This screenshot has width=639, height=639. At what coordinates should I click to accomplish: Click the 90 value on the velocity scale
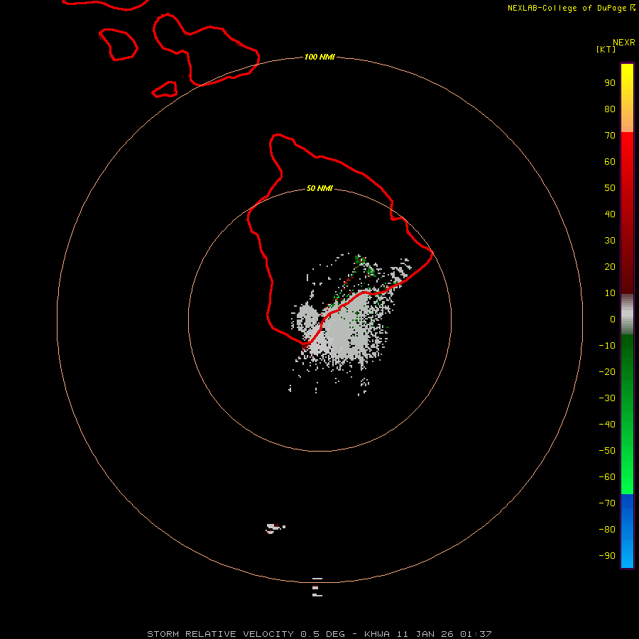click(610, 83)
